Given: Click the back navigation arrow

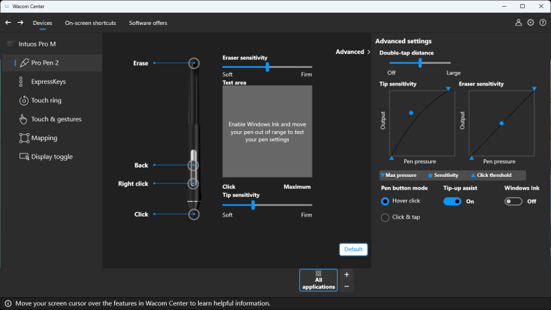Looking at the screenshot, I should point(8,23).
